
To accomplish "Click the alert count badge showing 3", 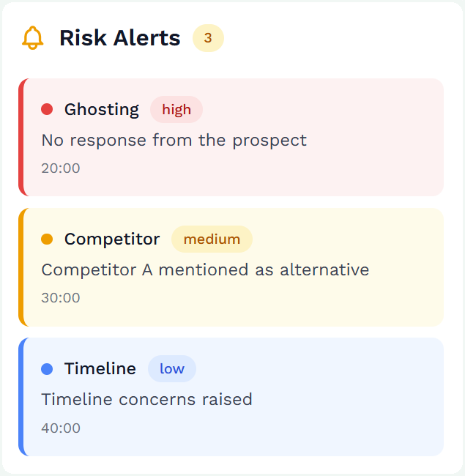I will [x=208, y=38].
